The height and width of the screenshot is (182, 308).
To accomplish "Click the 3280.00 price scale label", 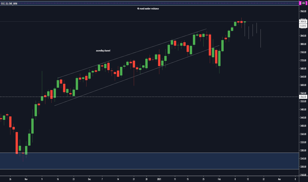I will (x=303, y=151).
